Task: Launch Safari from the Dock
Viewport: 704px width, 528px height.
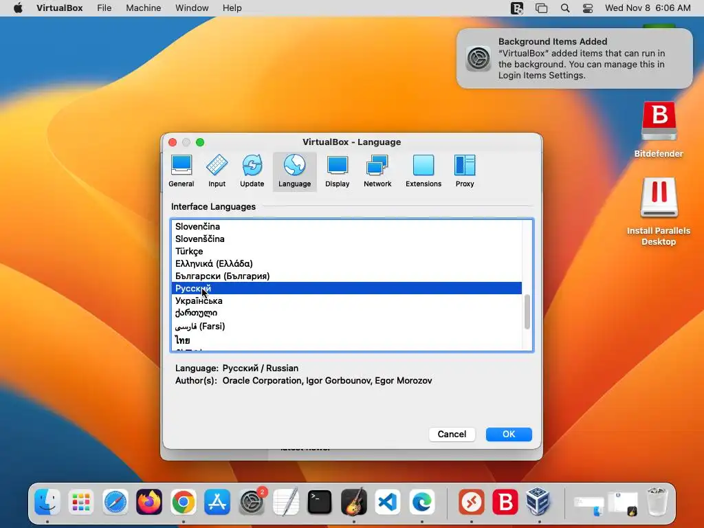Action: 115,501
